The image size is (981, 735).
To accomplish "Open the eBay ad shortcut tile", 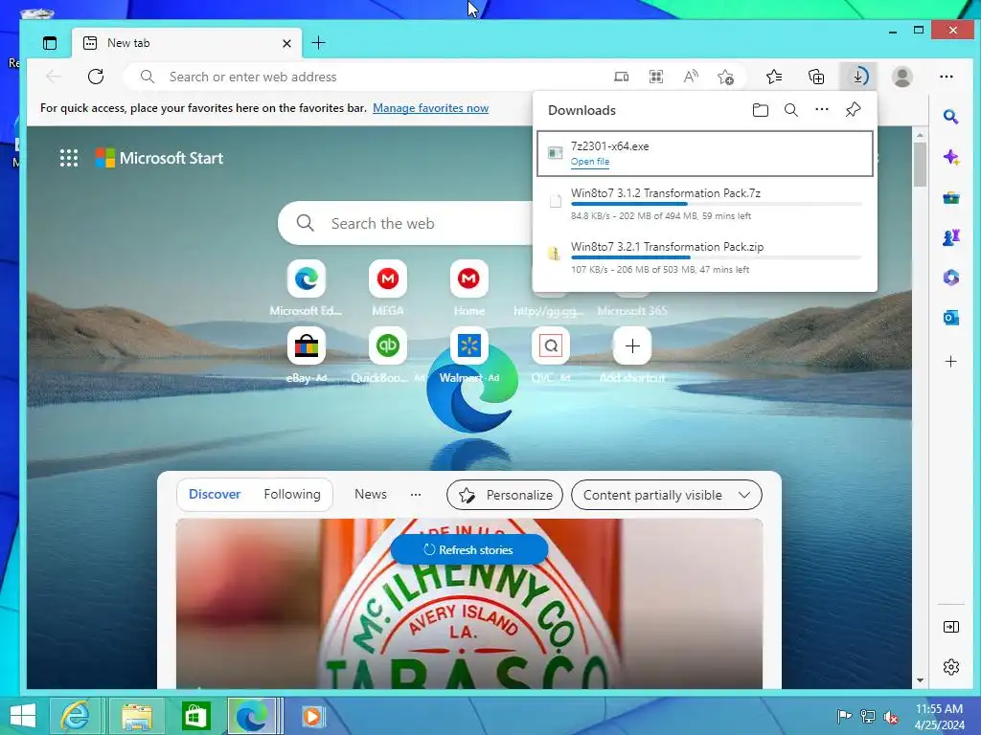I will pyautogui.click(x=306, y=345).
